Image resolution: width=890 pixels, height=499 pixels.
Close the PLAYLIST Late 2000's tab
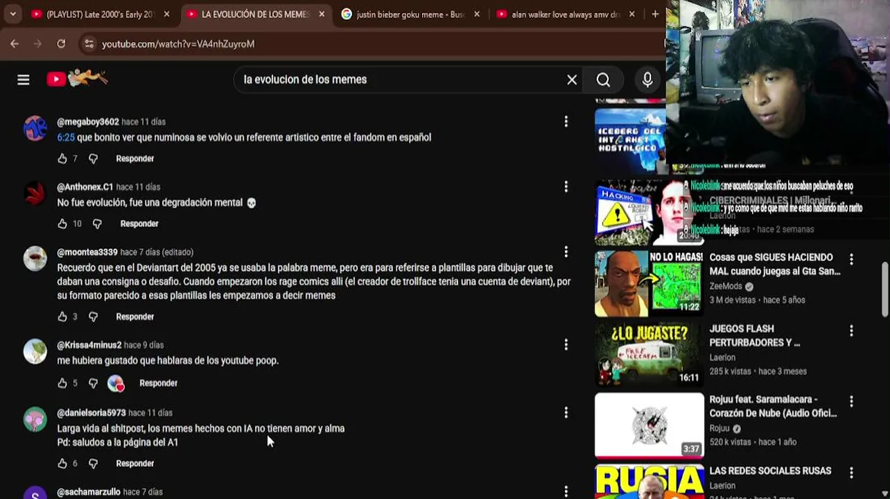(x=166, y=15)
